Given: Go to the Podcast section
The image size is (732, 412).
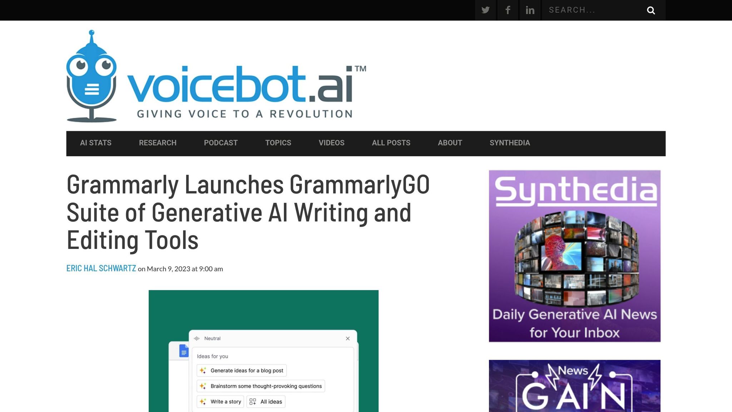Looking at the screenshot, I should [221, 143].
